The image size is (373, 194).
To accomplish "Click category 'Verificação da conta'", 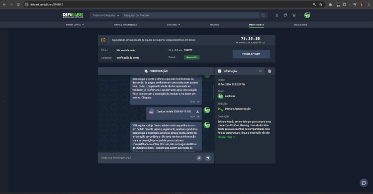I will click(x=128, y=58).
